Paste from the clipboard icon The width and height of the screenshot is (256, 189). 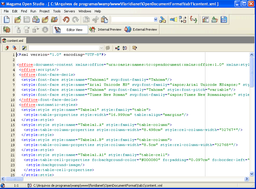point(105,19)
